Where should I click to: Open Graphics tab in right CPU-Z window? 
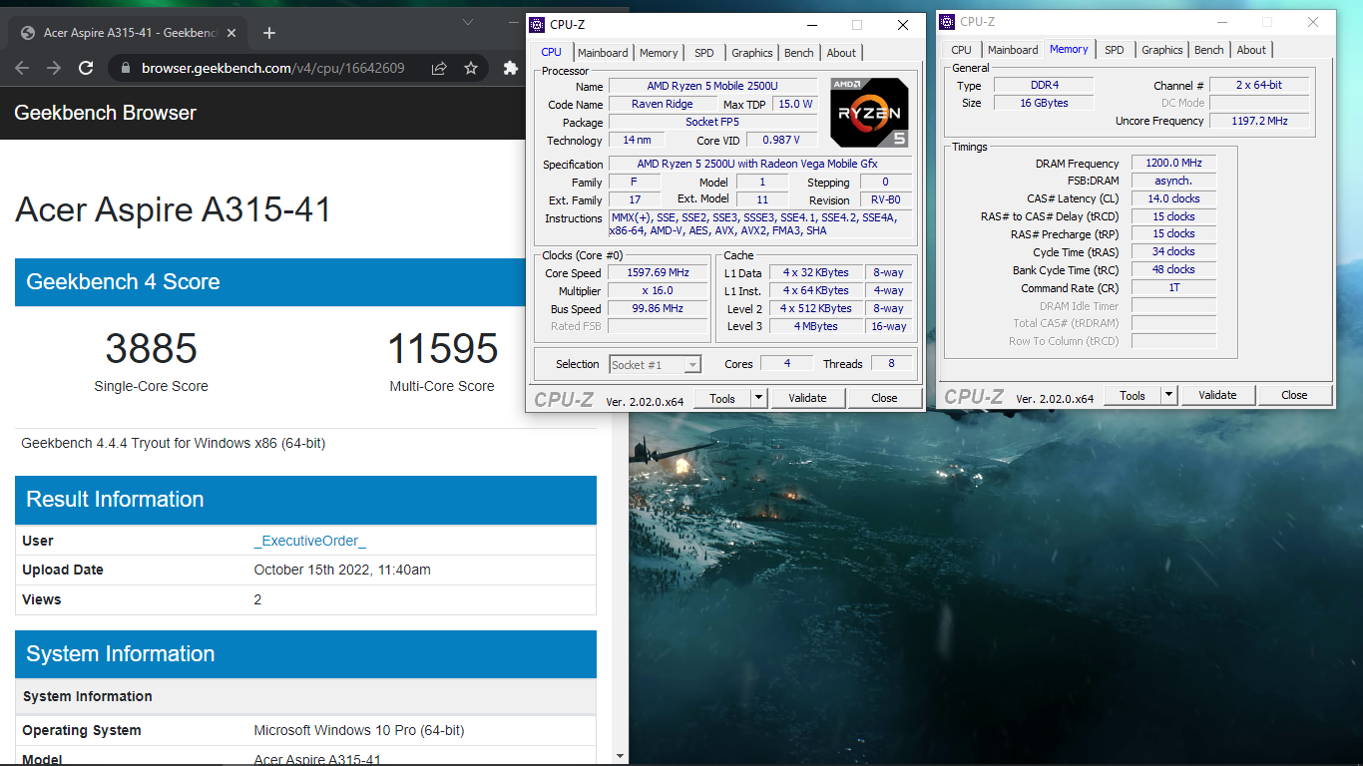pyautogui.click(x=1162, y=50)
